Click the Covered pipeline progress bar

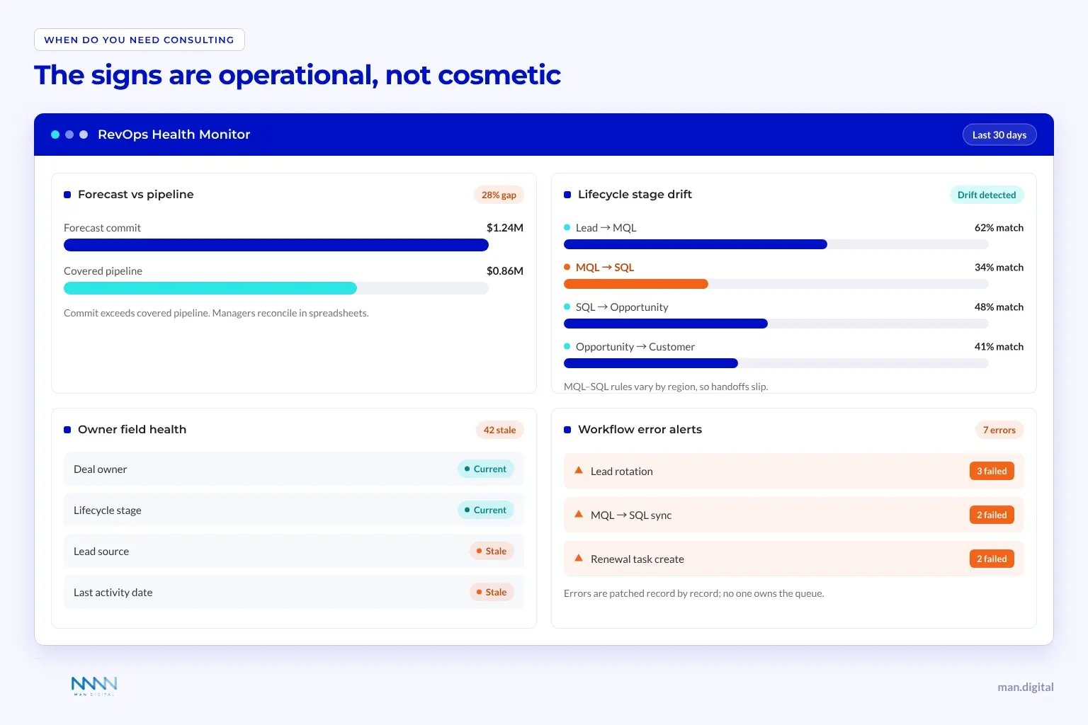[x=276, y=288]
